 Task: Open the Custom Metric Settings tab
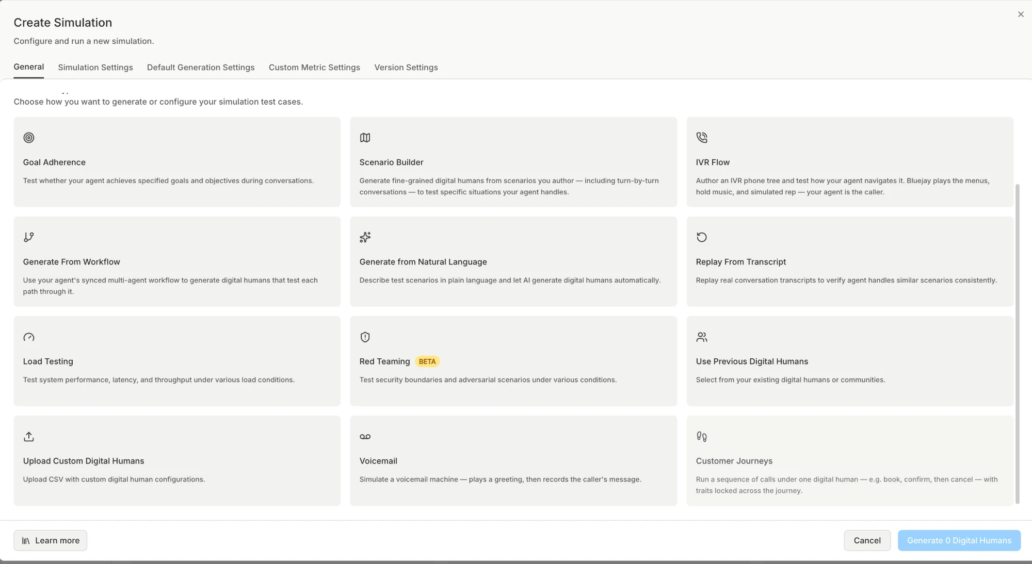(314, 68)
